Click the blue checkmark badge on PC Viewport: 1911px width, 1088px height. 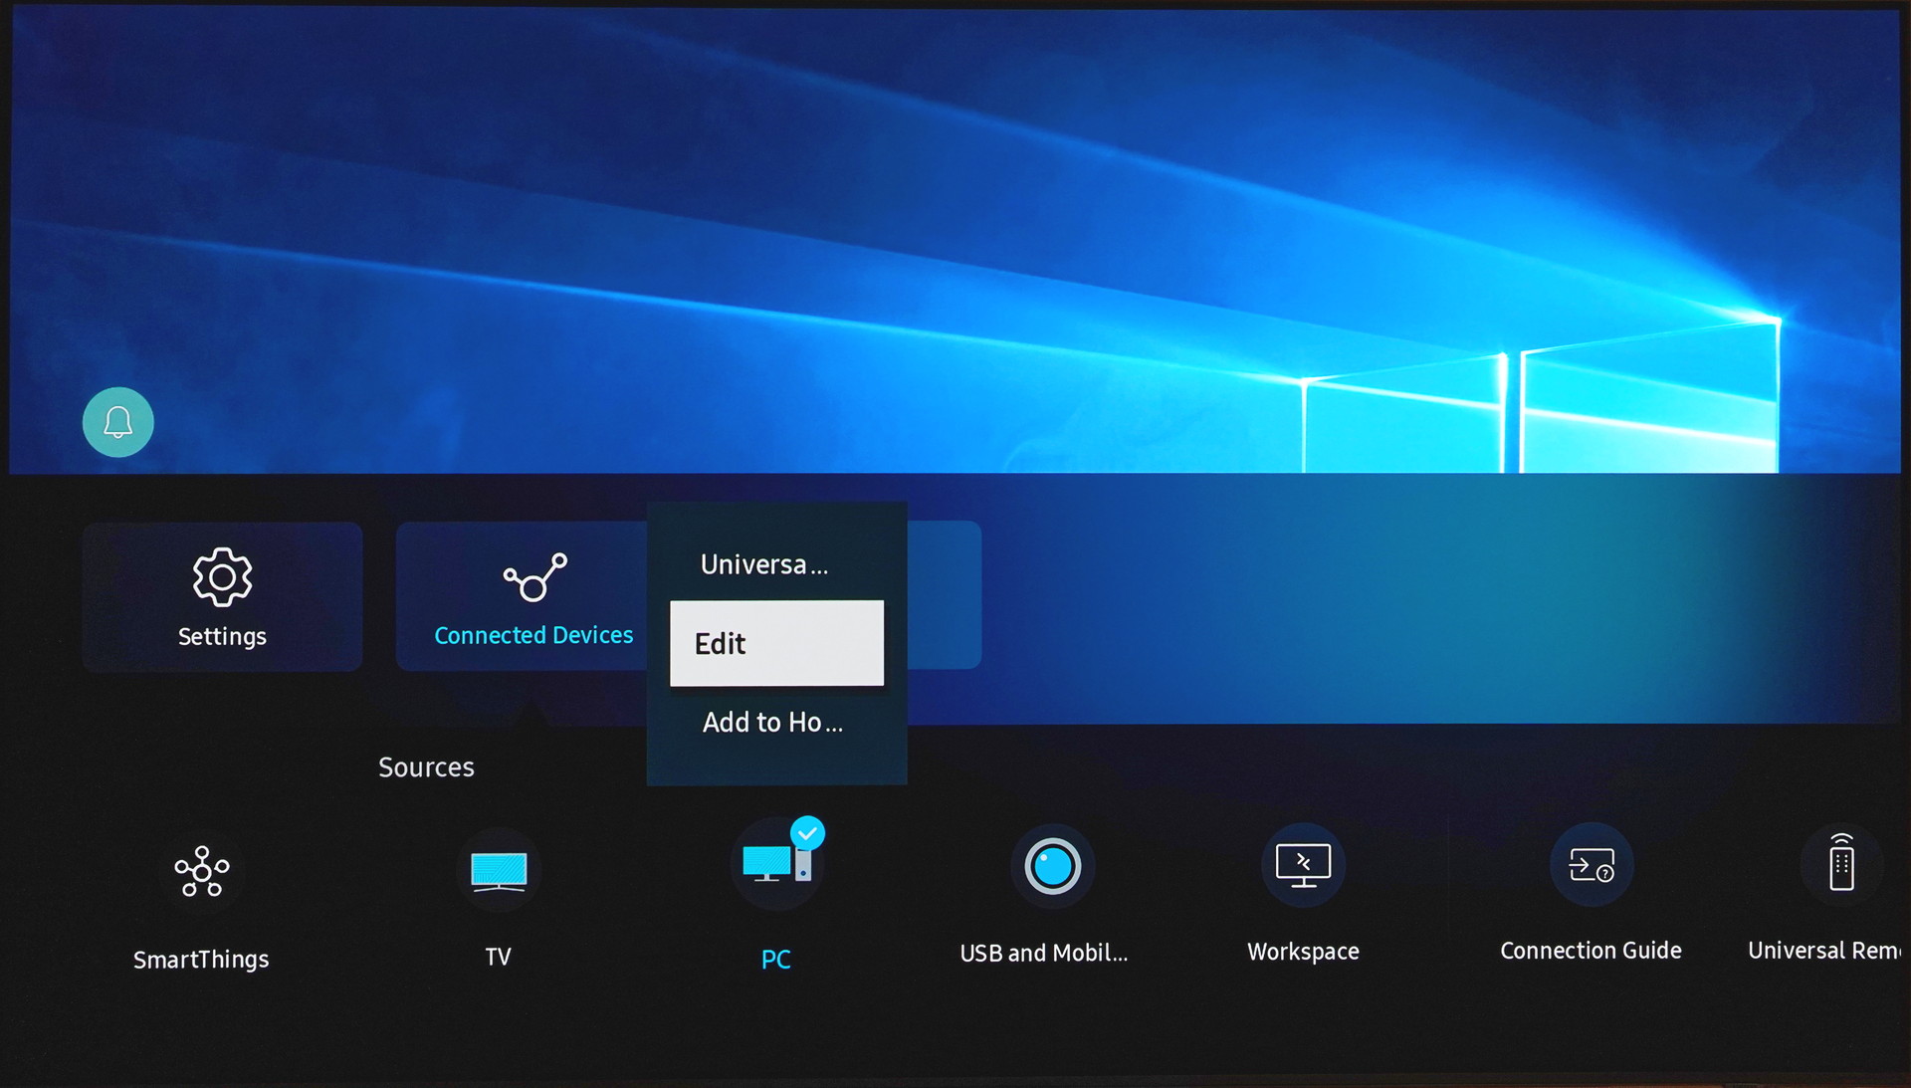coord(807,833)
